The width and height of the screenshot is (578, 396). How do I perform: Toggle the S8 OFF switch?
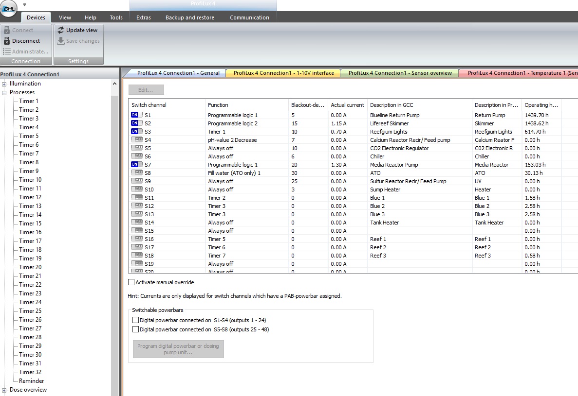137,172
